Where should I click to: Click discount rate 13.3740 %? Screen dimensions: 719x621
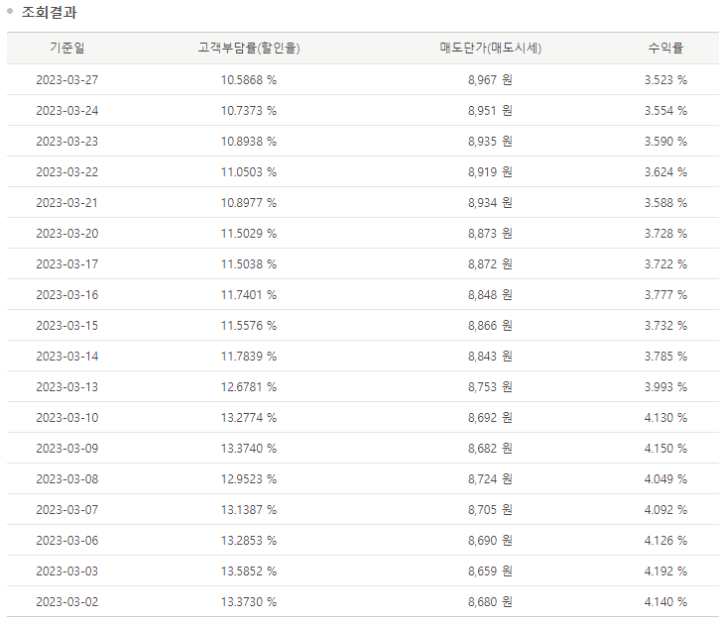coord(249,448)
